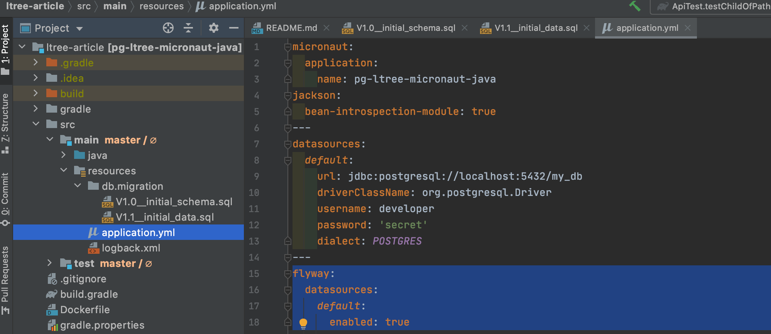Click the POSTGRES dialect value
The width and height of the screenshot is (771, 334).
click(x=397, y=241)
